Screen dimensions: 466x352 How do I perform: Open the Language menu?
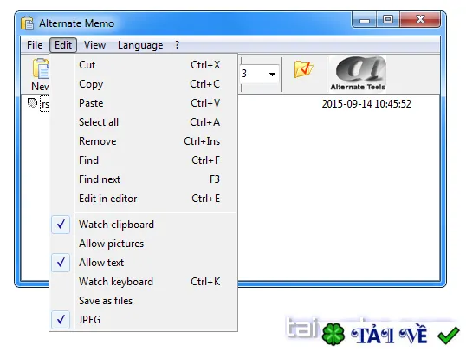click(x=140, y=45)
